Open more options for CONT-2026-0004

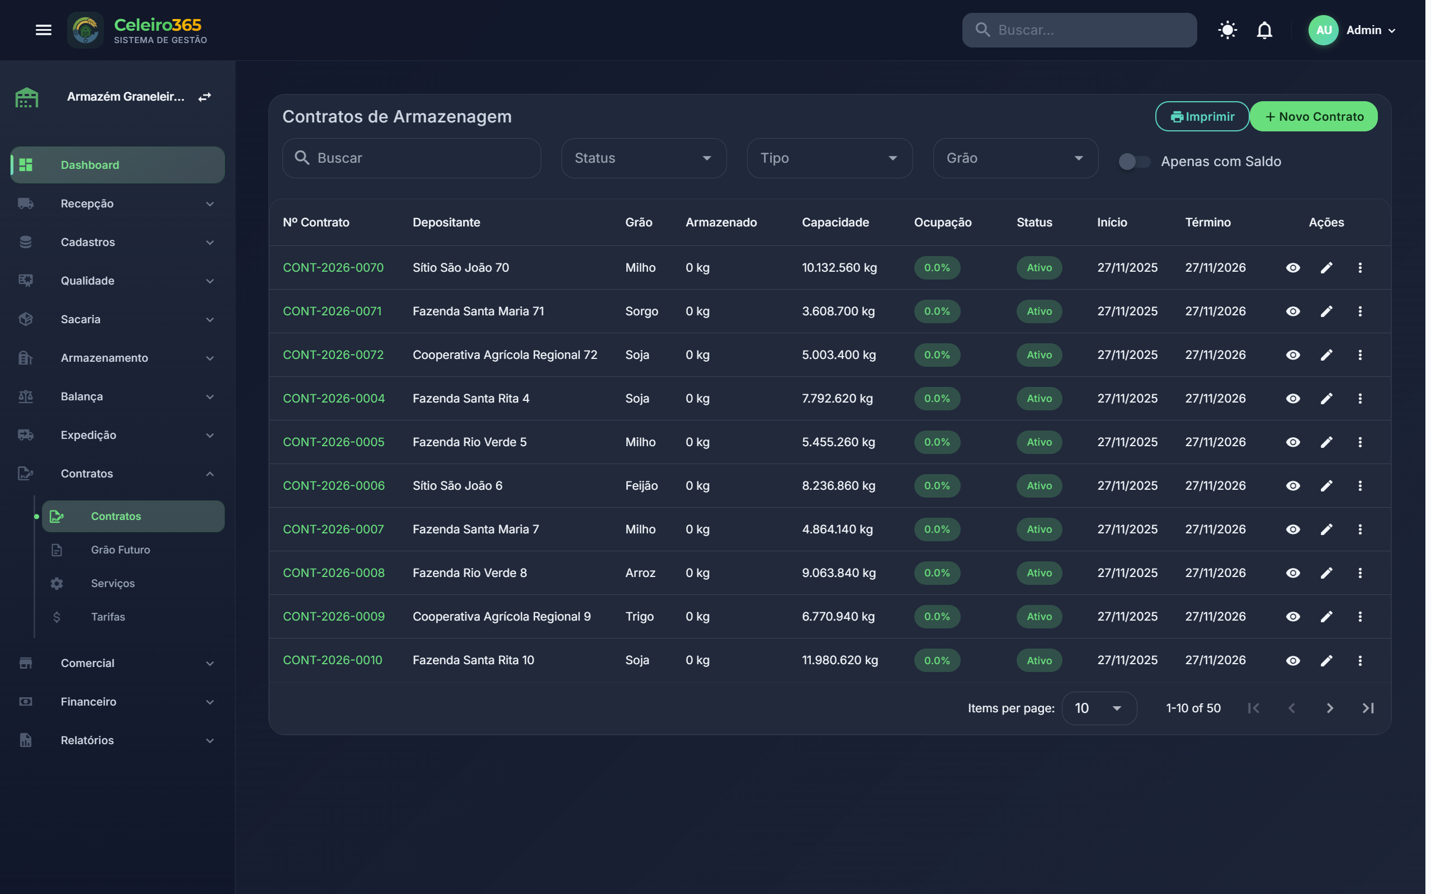coord(1359,399)
